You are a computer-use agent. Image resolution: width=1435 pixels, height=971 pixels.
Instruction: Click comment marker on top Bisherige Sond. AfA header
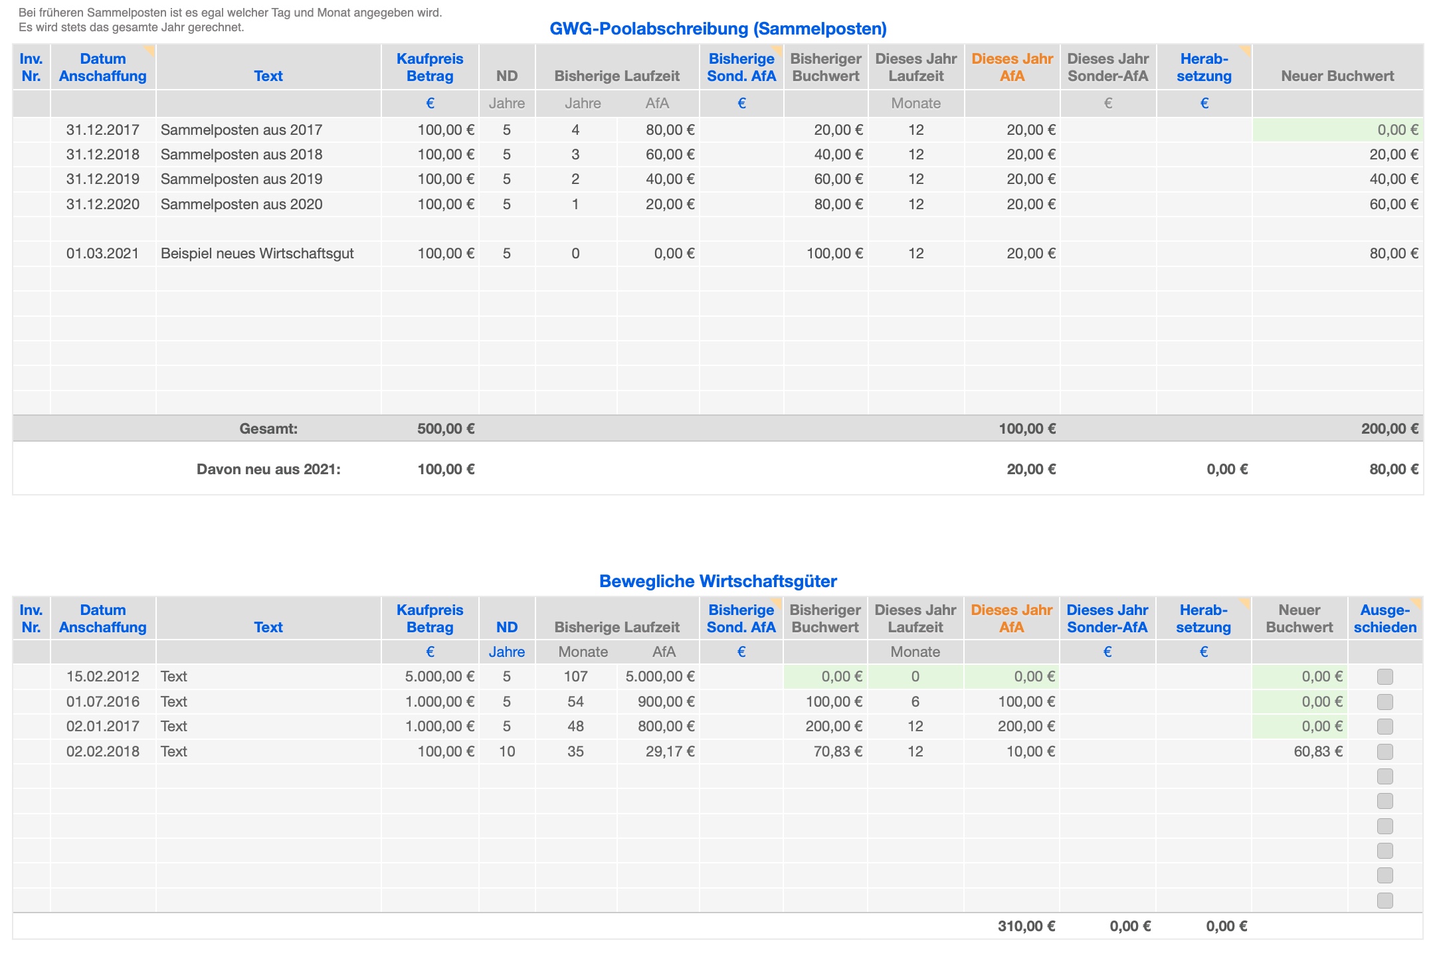click(778, 50)
